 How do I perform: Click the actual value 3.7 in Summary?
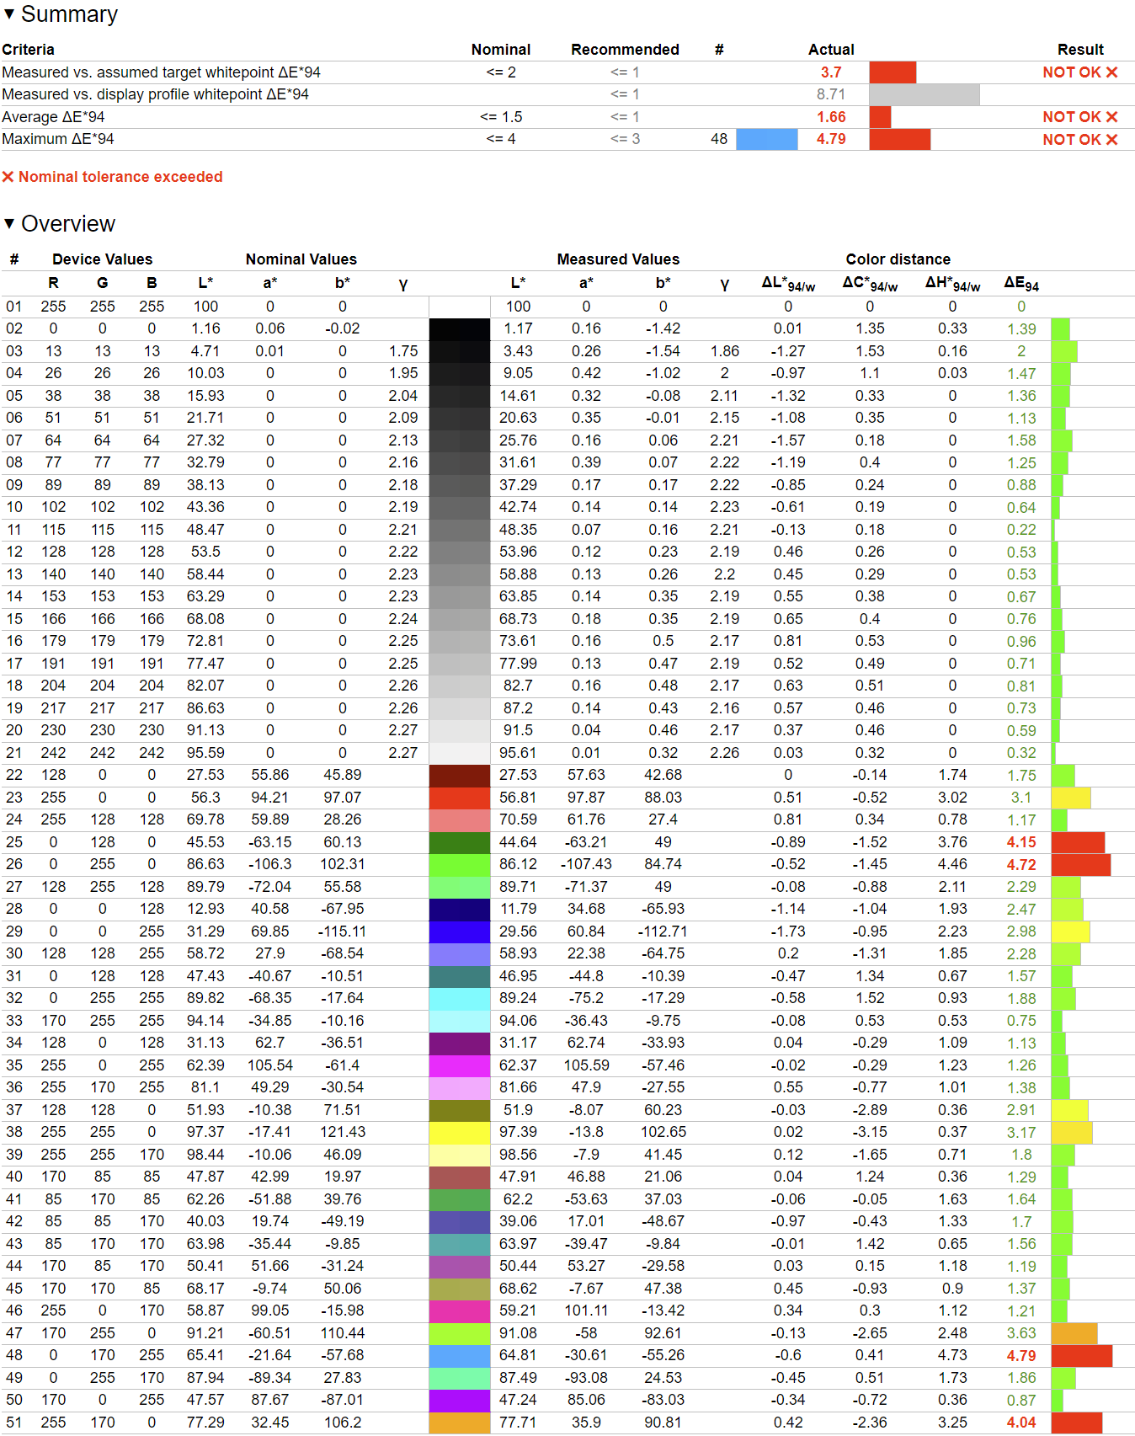(831, 72)
